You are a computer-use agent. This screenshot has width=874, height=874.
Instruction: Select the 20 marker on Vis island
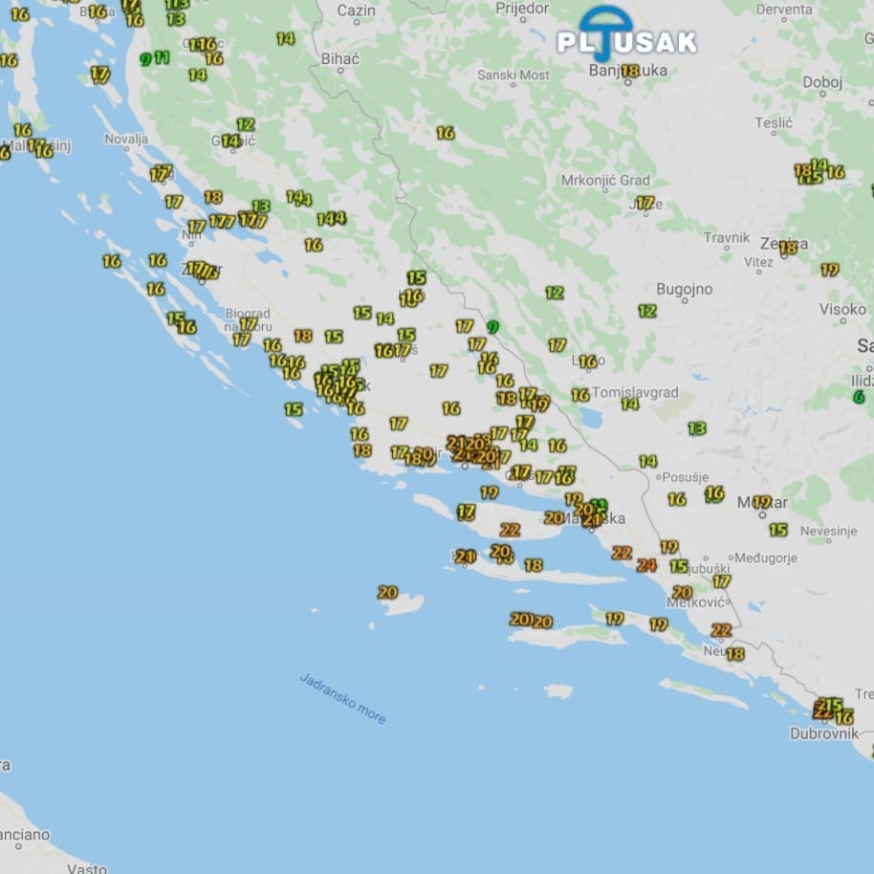coord(387,593)
